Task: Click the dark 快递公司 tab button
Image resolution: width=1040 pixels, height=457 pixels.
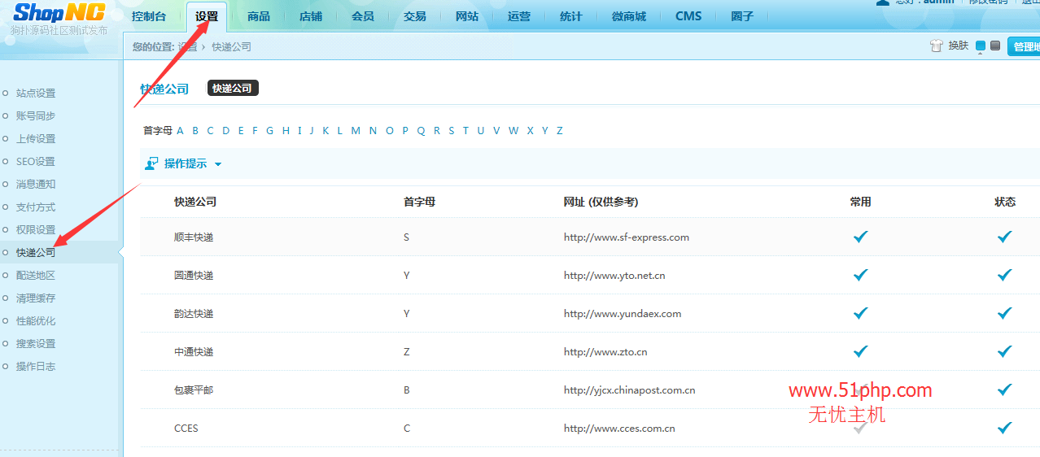Action: (x=233, y=88)
